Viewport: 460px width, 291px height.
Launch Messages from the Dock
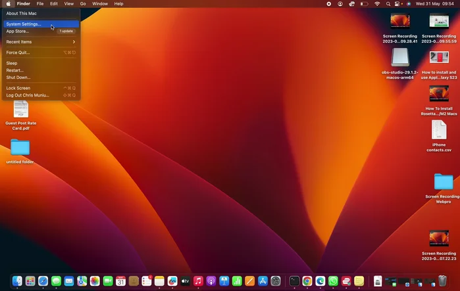[56, 281]
